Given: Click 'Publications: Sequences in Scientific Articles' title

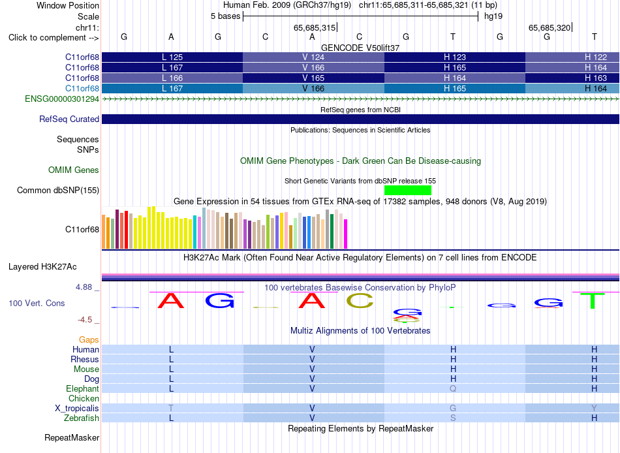Looking at the screenshot, I should pos(360,130).
